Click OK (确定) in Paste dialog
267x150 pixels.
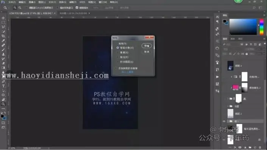point(147,45)
